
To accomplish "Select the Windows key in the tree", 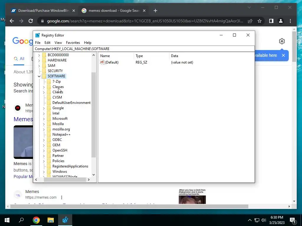I will tap(60, 172).
